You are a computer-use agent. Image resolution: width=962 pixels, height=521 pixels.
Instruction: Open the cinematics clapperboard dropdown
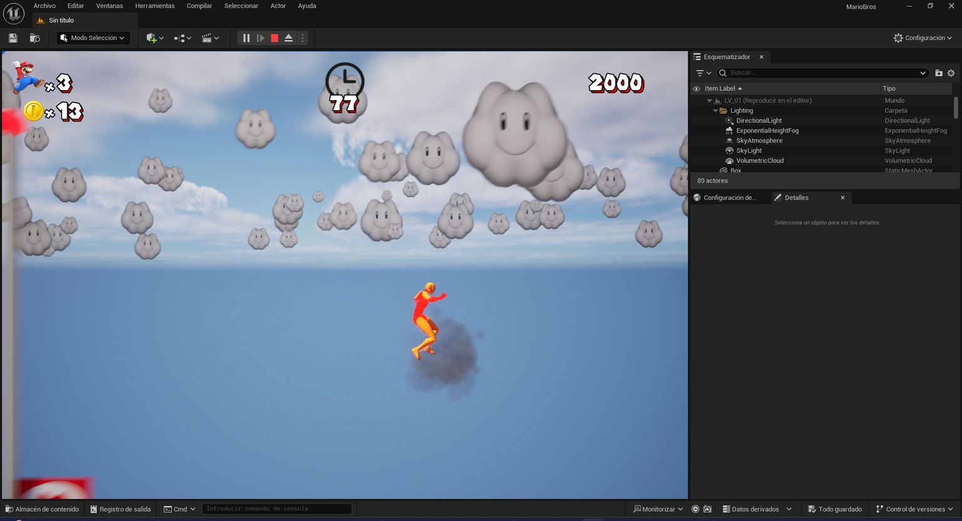210,38
